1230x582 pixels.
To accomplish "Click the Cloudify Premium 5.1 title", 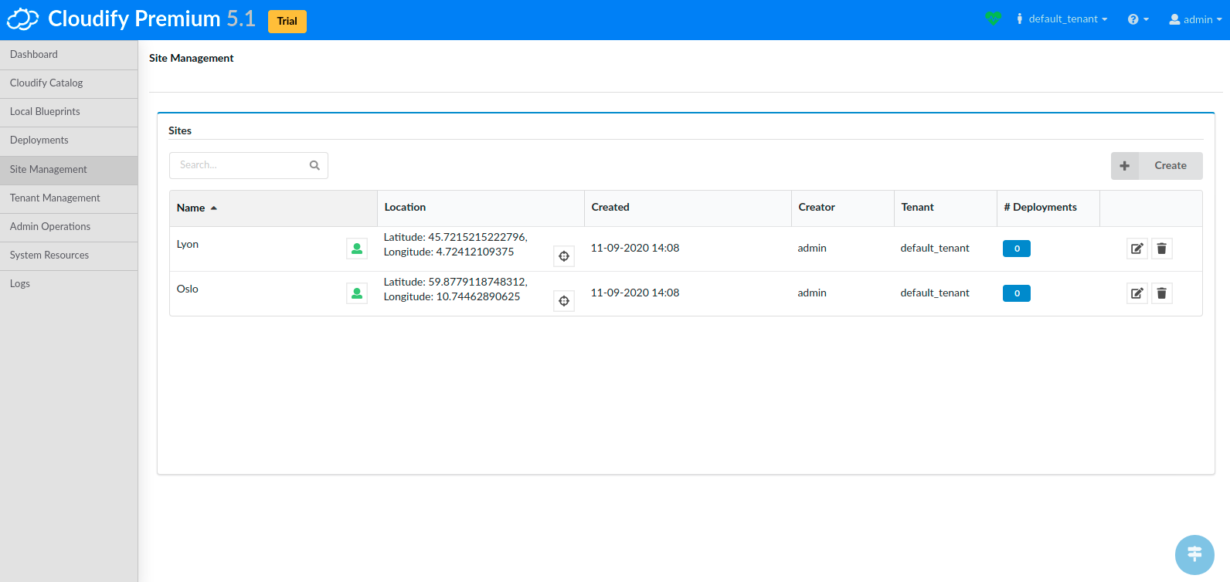I will click(x=151, y=19).
